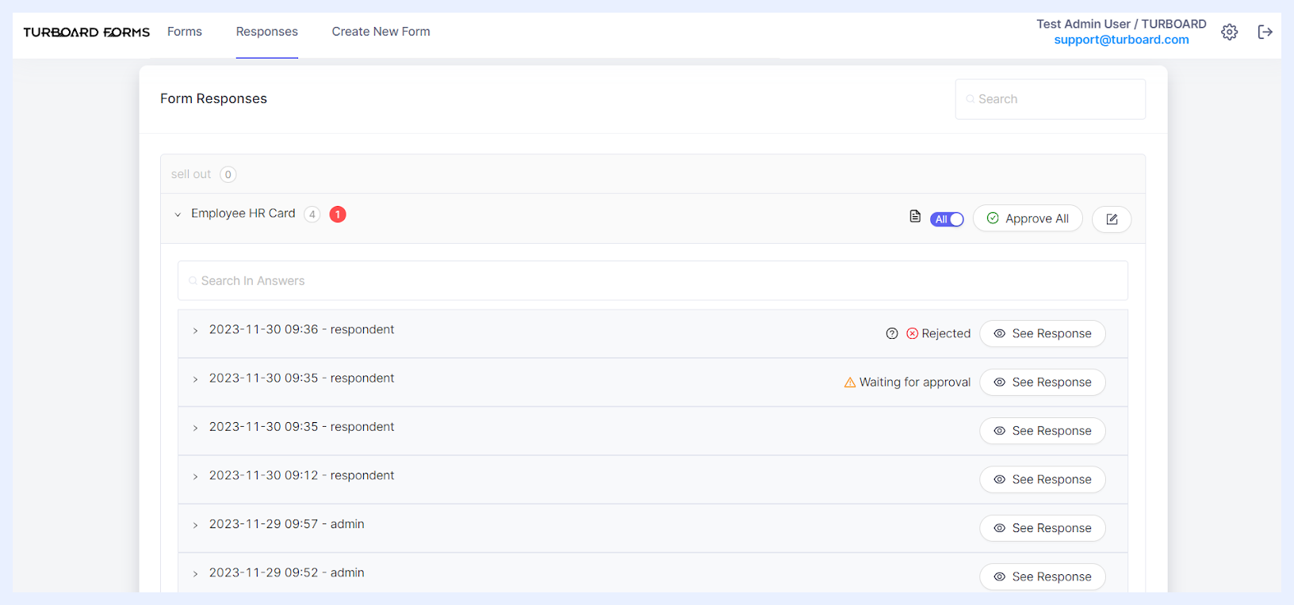Open the settings gear icon
This screenshot has width=1294, height=605.
pyautogui.click(x=1229, y=32)
